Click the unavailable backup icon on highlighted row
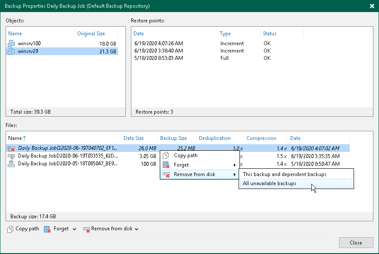This screenshot has height=254, width=379. [x=11, y=148]
